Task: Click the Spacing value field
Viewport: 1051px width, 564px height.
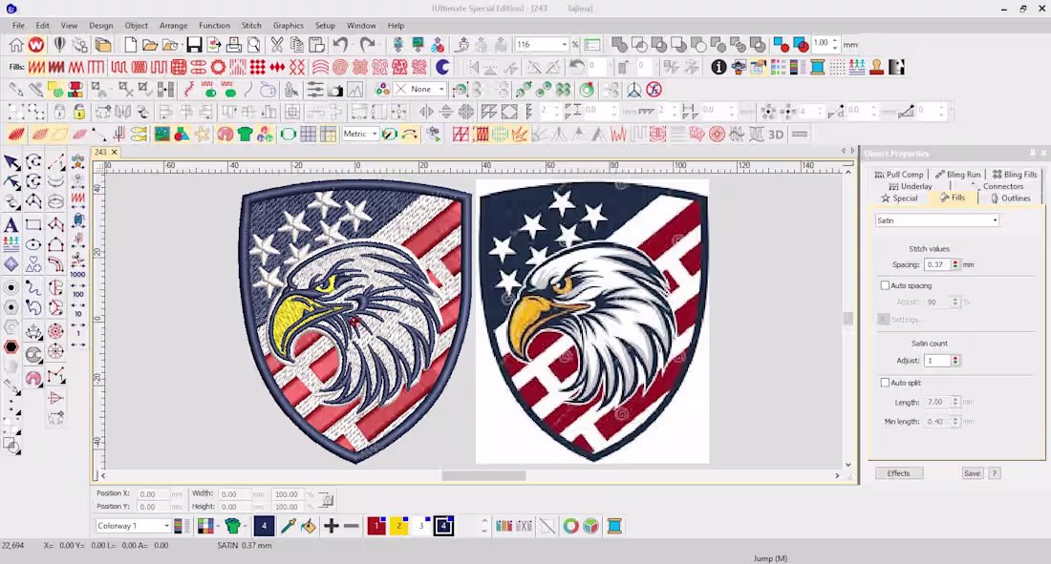Action: point(937,264)
